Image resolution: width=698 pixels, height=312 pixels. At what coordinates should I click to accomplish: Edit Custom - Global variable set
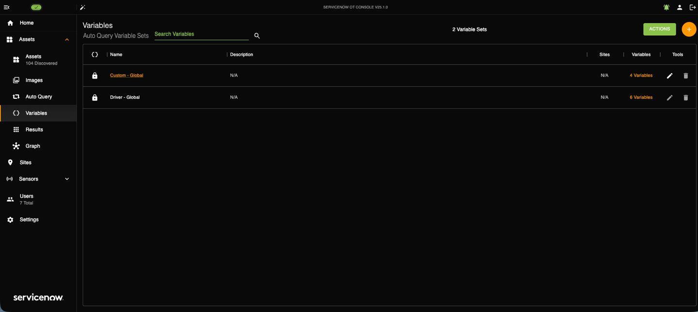tap(669, 76)
